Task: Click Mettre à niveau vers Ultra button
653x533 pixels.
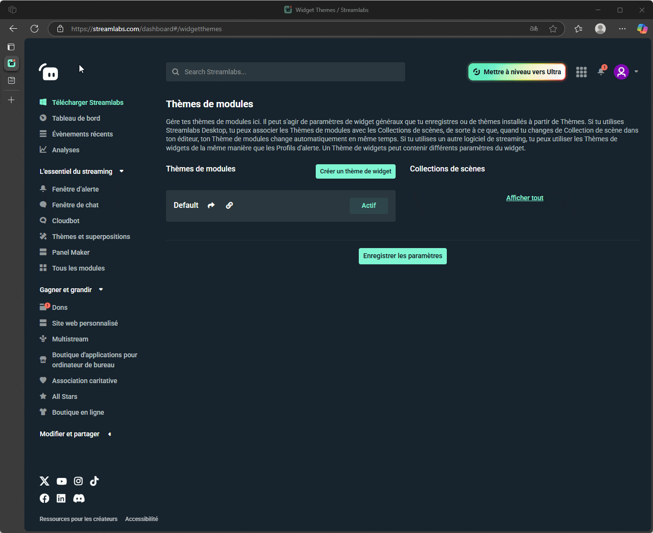Action: (517, 72)
